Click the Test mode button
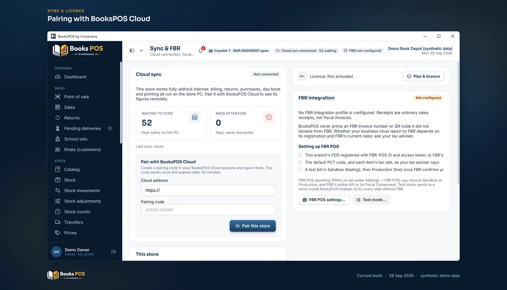Screen dimensions: 507x290 371,200
